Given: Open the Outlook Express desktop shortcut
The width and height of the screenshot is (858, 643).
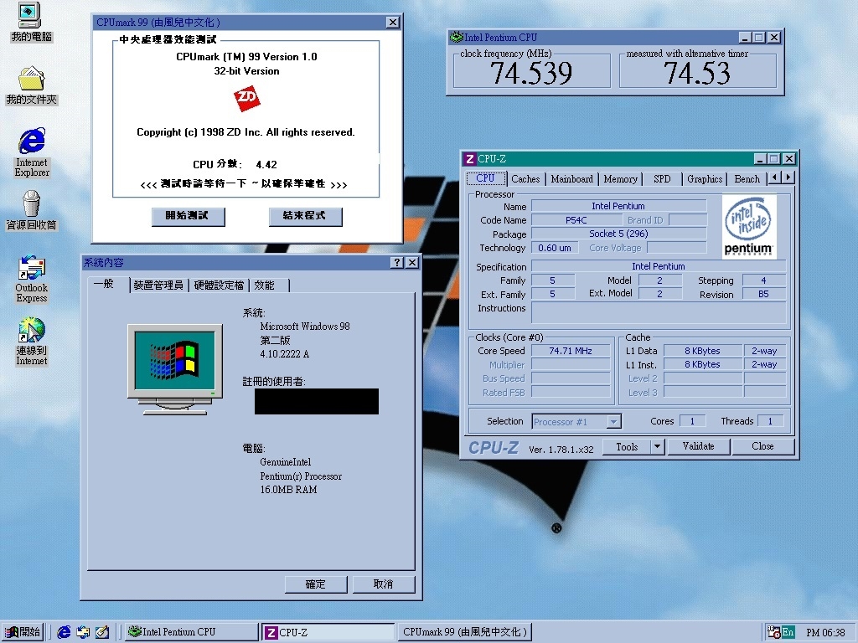Looking at the screenshot, I should coord(31,269).
